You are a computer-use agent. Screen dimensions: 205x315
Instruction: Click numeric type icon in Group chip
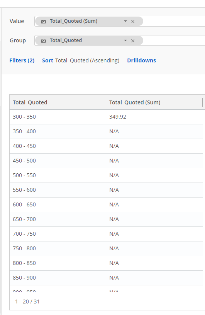(x=43, y=41)
